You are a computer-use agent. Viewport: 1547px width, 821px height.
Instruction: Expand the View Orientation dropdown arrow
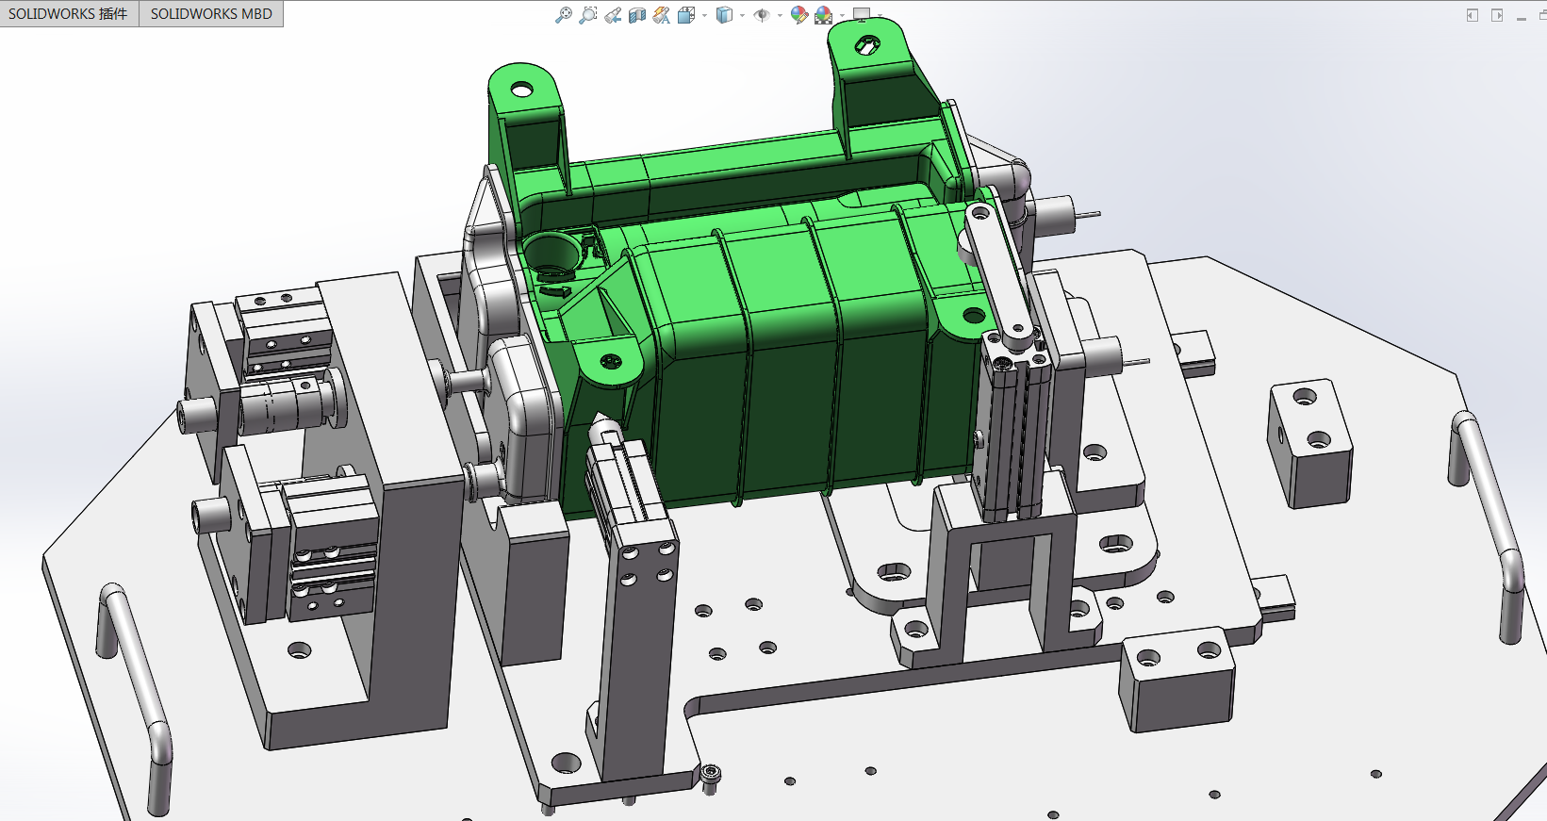(704, 15)
